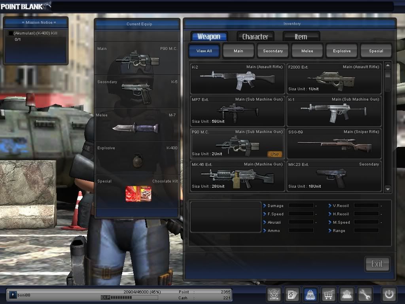
Task: Switch to the Item tab
Action: coord(301,36)
